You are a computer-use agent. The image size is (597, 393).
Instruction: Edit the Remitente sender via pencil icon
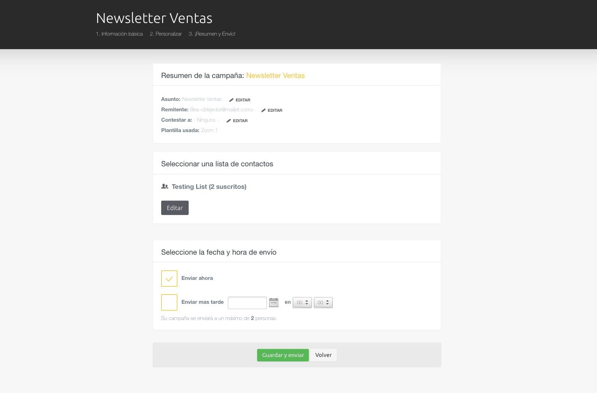click(263, 110)
